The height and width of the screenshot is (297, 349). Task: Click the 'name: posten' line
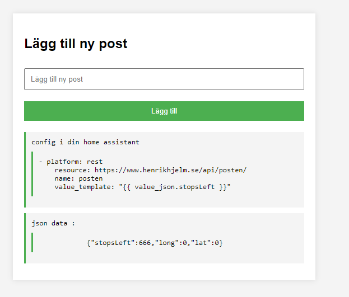point(78,178)
